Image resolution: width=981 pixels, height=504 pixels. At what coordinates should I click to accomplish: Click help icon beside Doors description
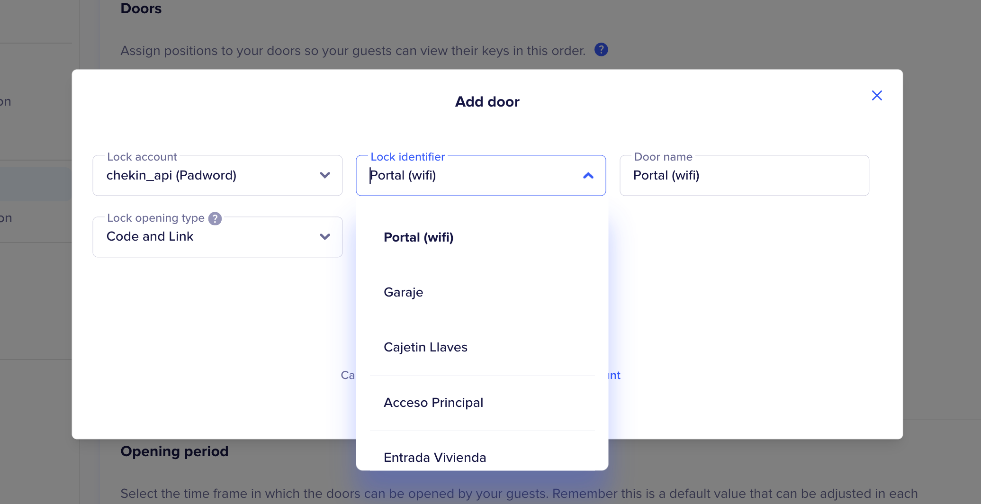pyautogui.click(x=601, y=50)
